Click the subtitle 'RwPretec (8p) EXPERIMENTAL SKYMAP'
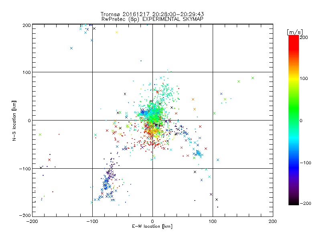The image size is (321, 241). tap(152, 19)
